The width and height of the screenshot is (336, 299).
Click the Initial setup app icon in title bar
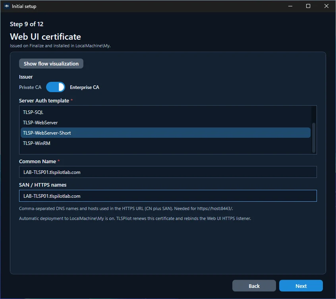click(x=7, y=6)
